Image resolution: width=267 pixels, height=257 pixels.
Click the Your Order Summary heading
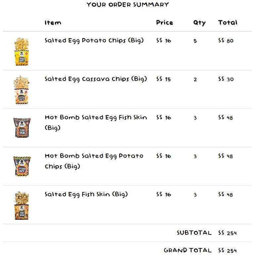(128, 5)
